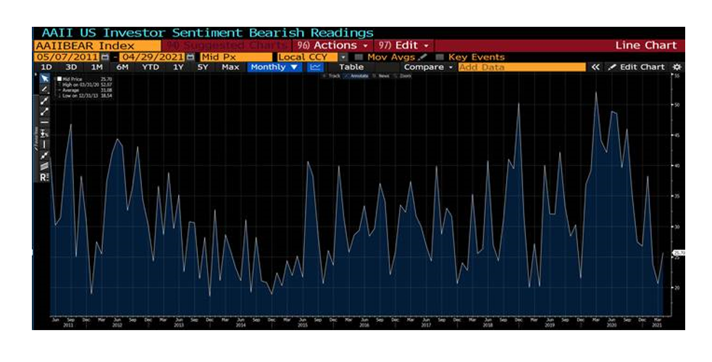The image size is (712, 362).
Task: Open calendar for start date 05/07/2011
Action: [105, 57]
